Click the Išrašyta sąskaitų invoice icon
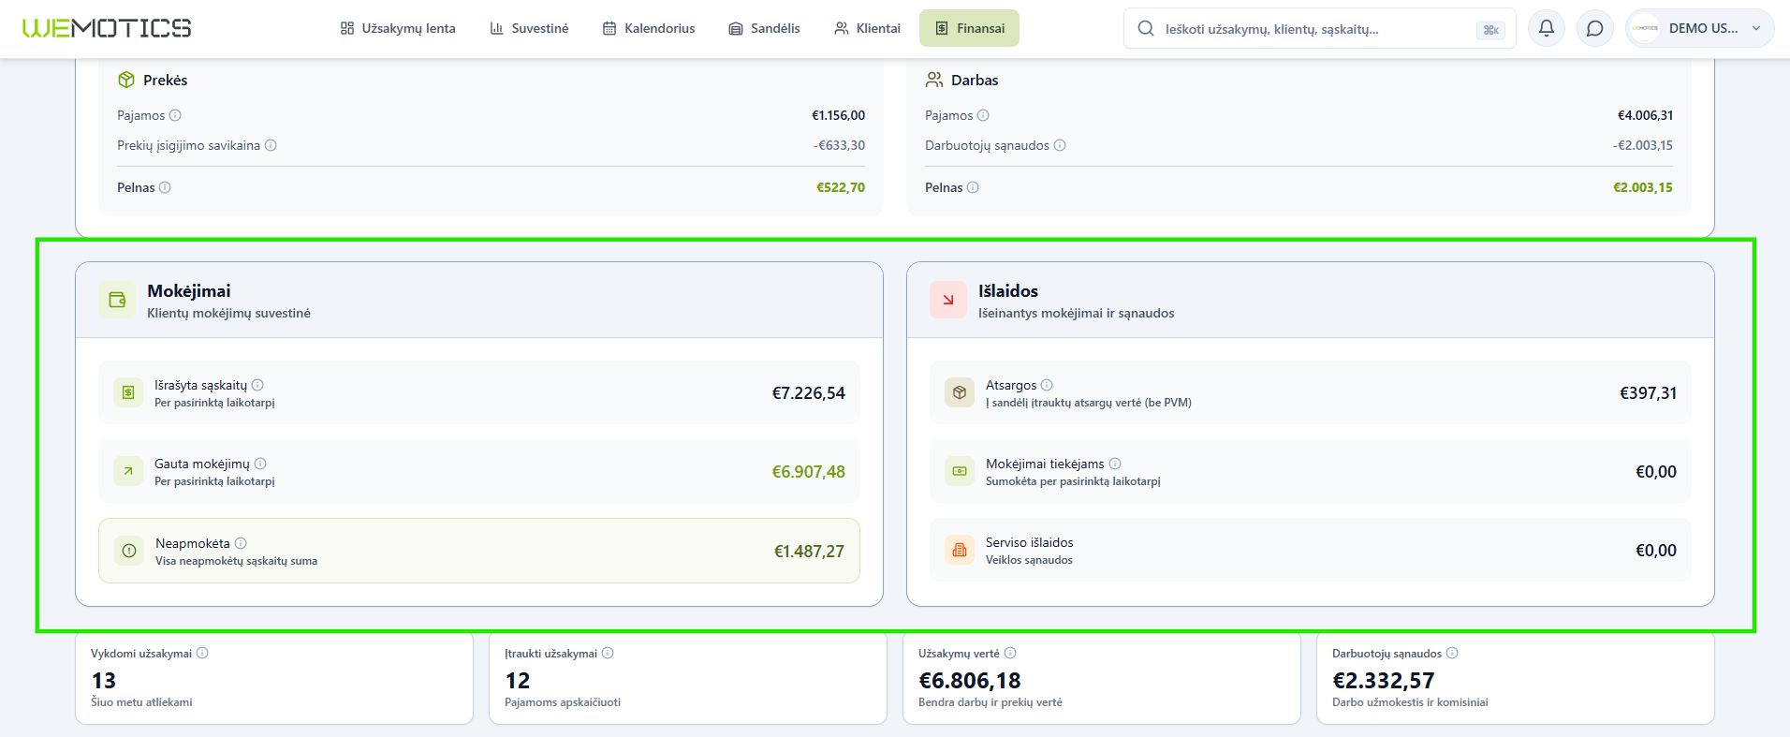The height and width of the screenshot is (737, 1790). (128, 392)
